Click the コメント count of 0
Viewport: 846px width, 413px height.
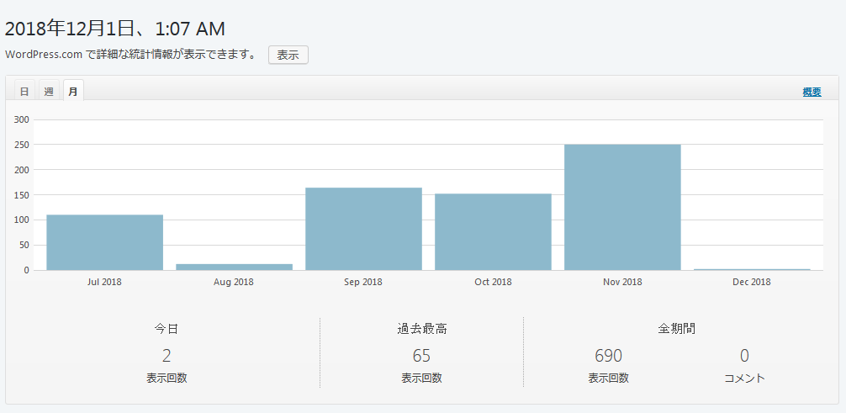(744, 356)
